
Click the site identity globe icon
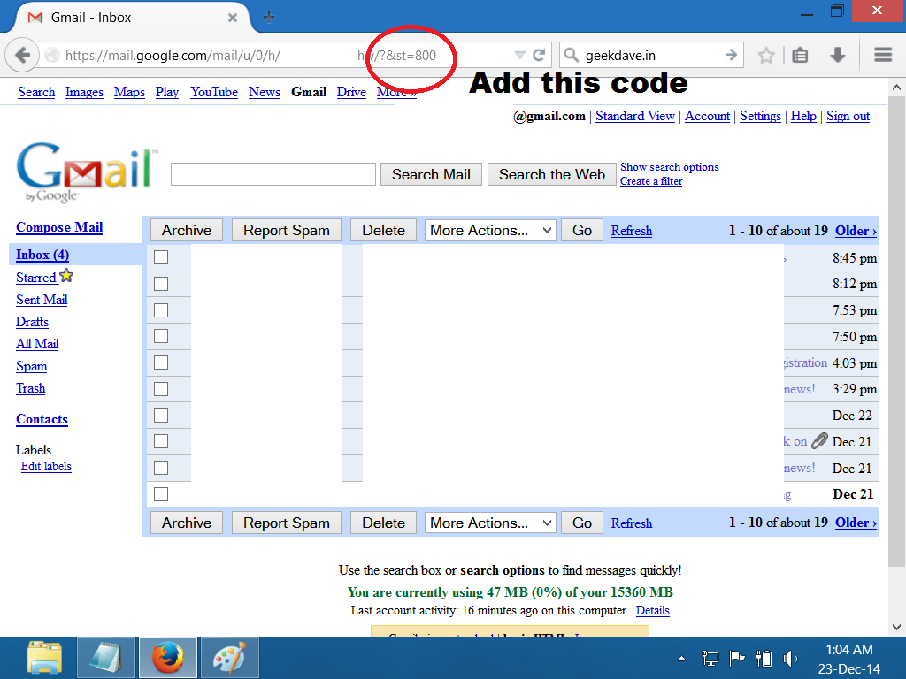point(52,56)
